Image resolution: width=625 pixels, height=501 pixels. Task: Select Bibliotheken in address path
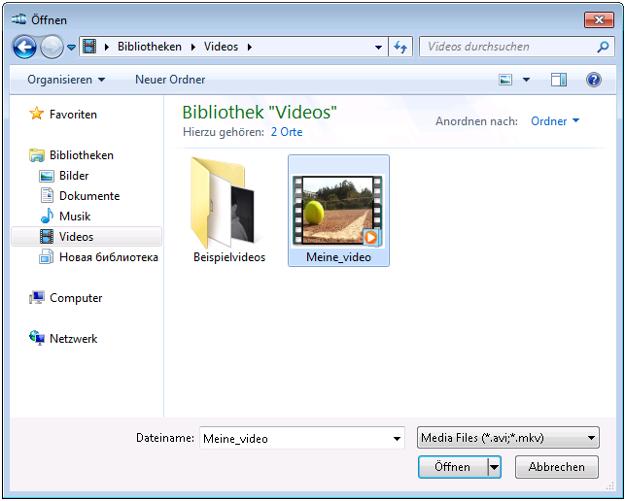150,47
